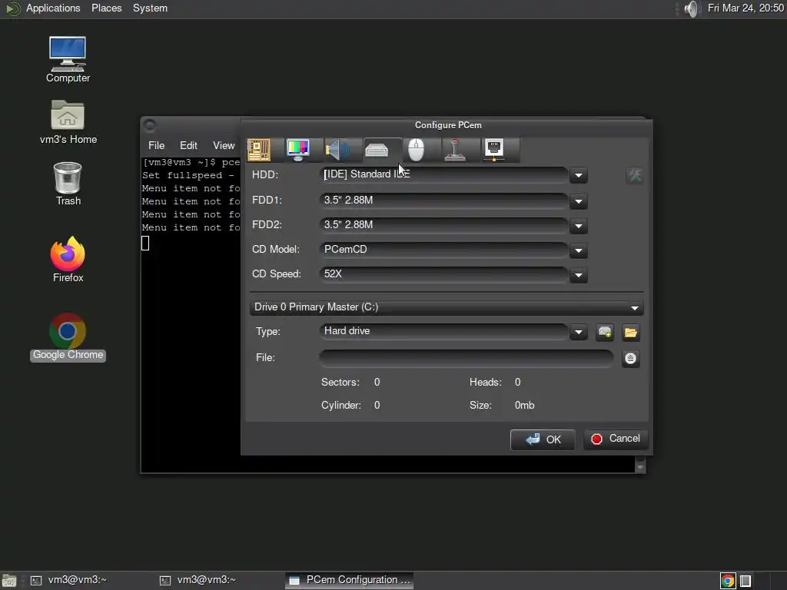Click the Configure PCem title bar
The height and width of the screenshot is (590, 787).
point(448,125)
